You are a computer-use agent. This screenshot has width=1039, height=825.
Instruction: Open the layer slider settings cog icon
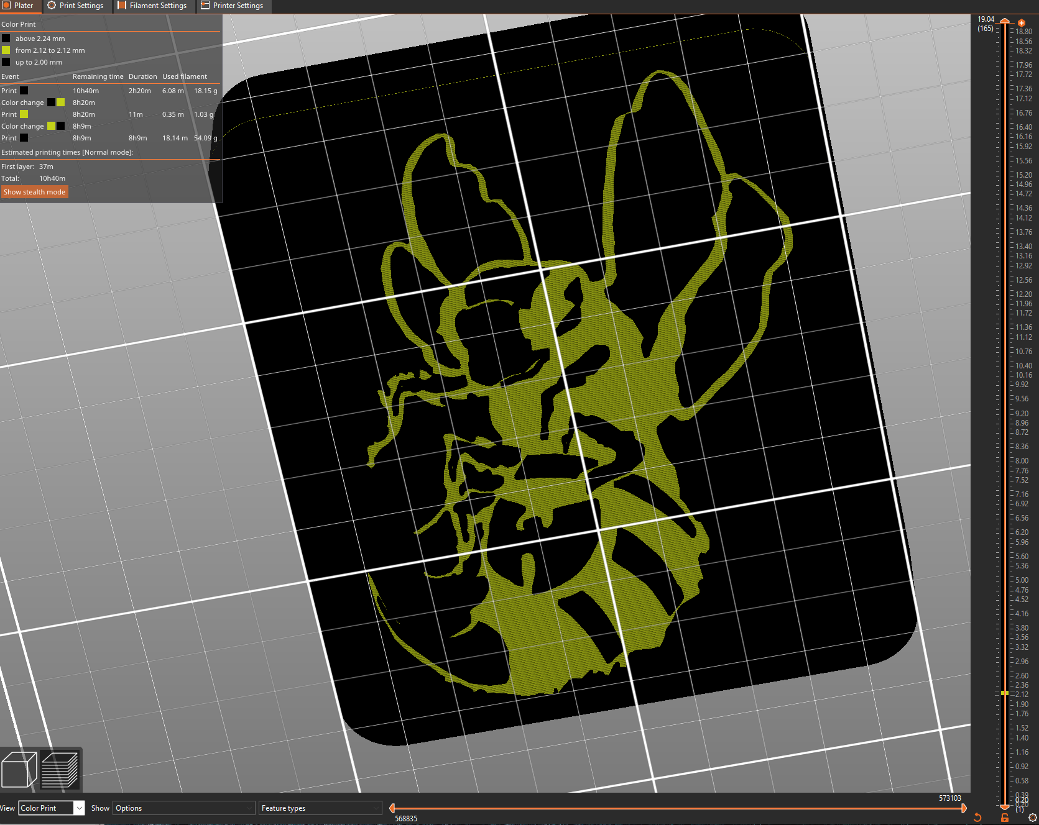1033,818
